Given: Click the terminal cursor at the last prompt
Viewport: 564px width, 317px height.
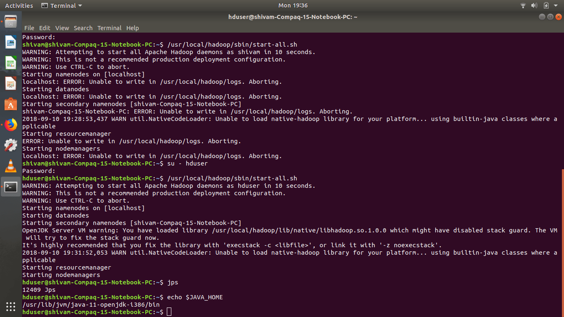Looking at the screenshot, I should click(169, 312).
